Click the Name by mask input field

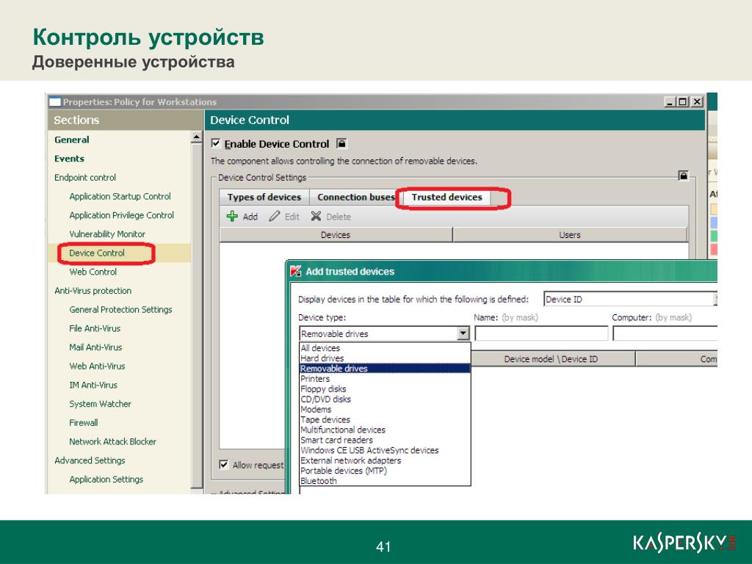coord(541,333)
